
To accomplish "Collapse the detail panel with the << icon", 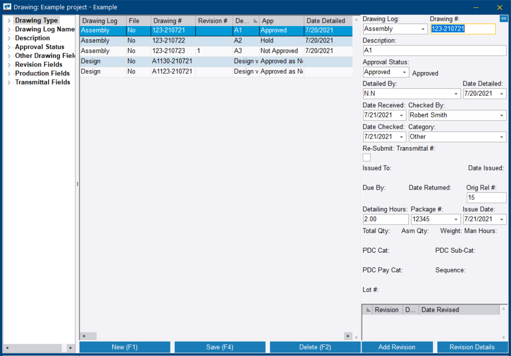I will [x=504, y=18].
